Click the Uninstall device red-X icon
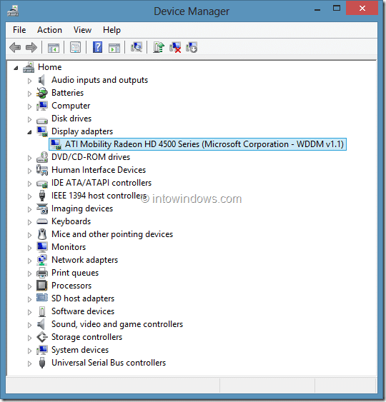386x402 pixels. 175,47
